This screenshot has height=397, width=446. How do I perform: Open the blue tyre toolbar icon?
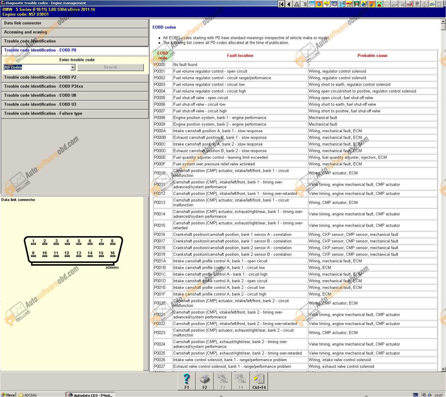[x=334, y=4]
